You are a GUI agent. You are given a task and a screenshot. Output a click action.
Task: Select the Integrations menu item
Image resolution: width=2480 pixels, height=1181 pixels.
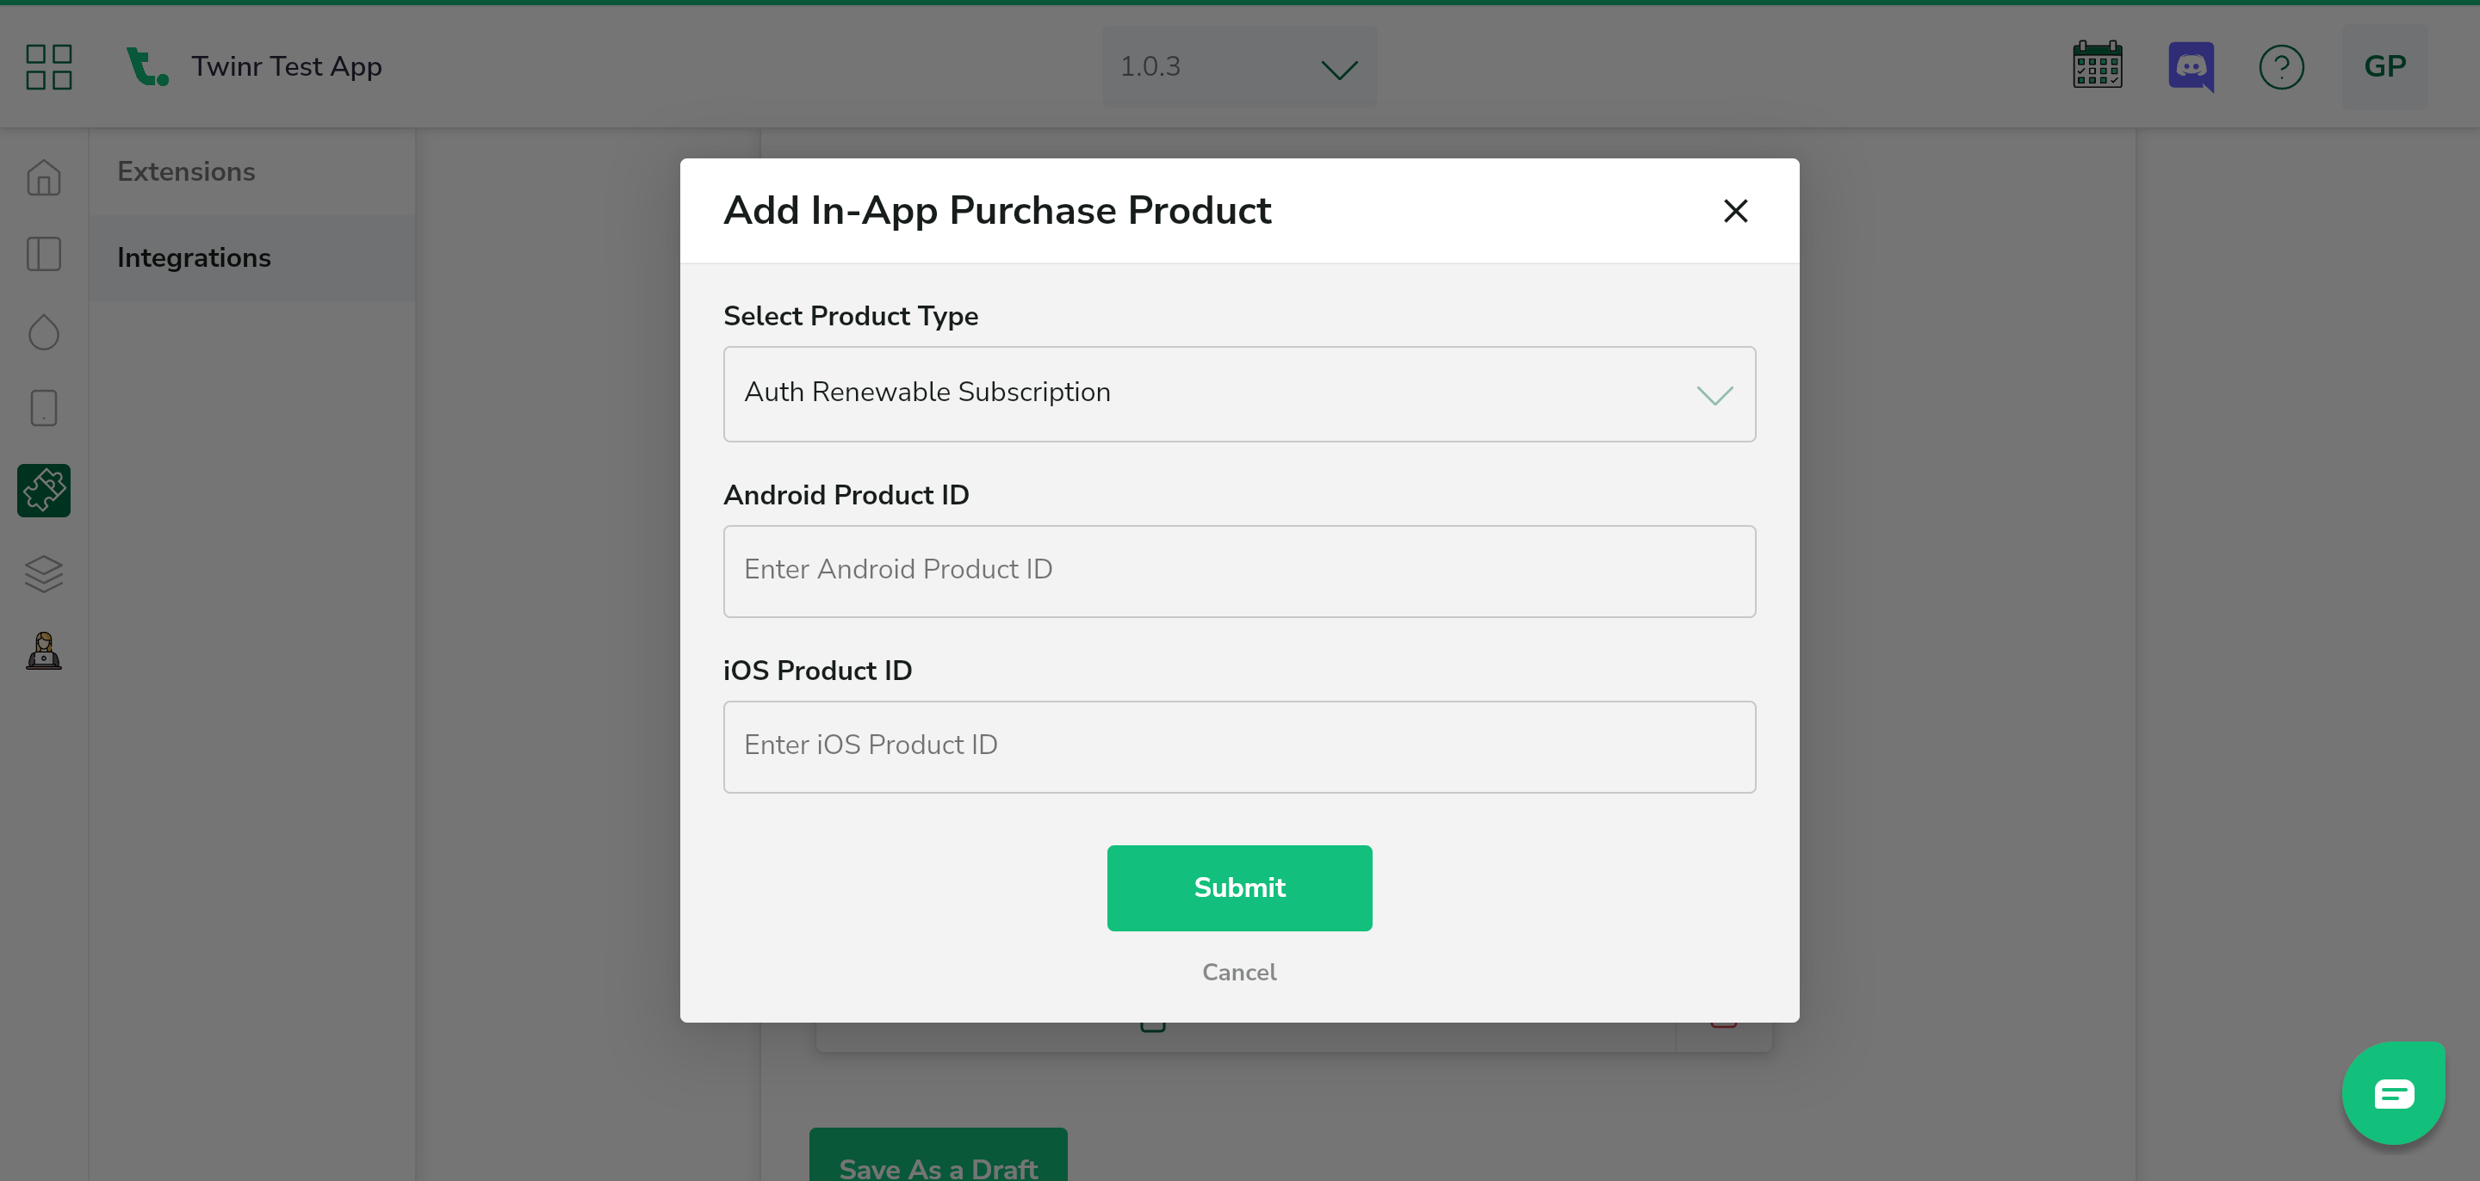click(195, 258)
